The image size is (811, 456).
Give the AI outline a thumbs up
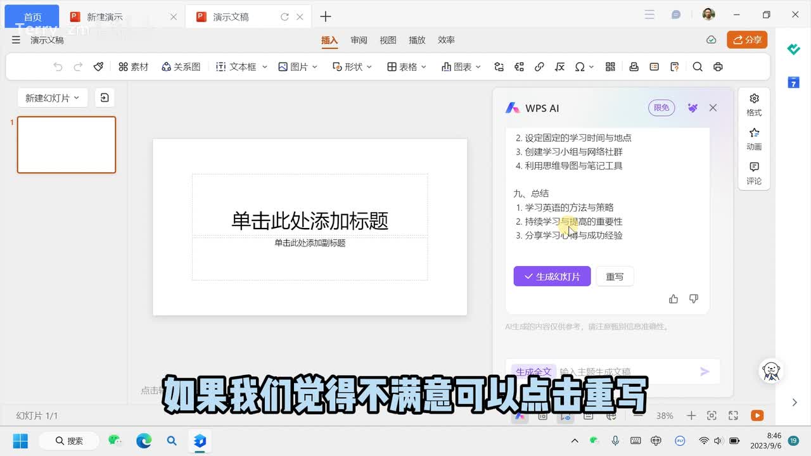[674, 299]
